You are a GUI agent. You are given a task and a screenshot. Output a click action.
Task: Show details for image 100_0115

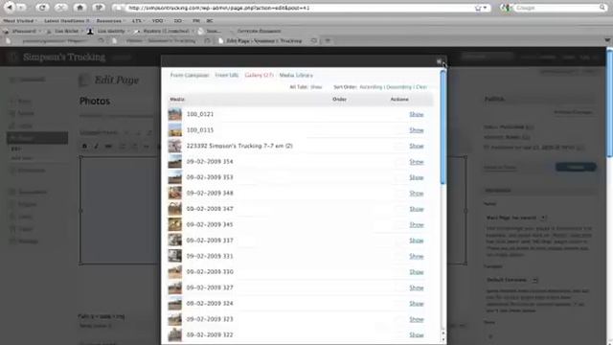[x=417, y=130]
